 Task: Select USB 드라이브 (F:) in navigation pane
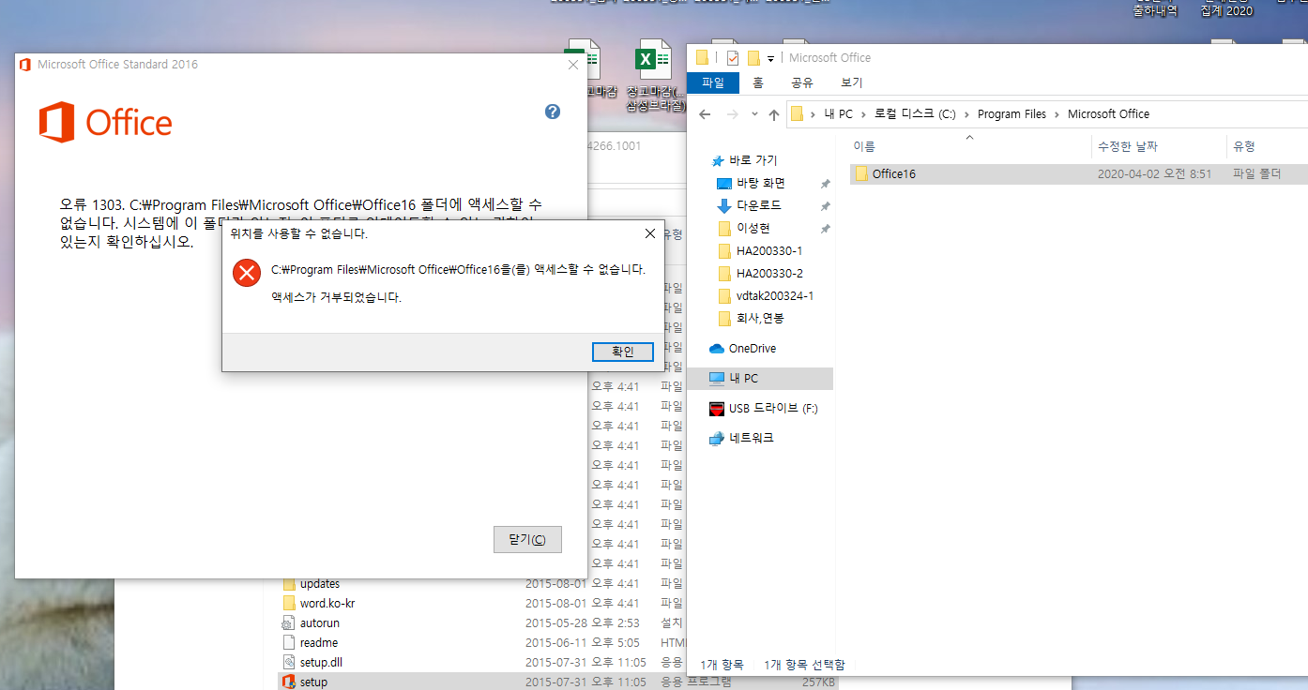(x=773, y=408)
